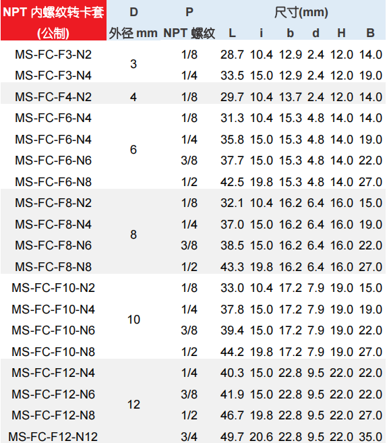Click the MS-FC-F6-N8 model name
The height and width of the screenshot is (443, 387).
53,182
